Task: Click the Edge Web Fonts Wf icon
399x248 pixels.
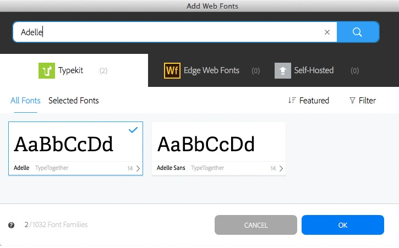Action: [x=172, y=70]
